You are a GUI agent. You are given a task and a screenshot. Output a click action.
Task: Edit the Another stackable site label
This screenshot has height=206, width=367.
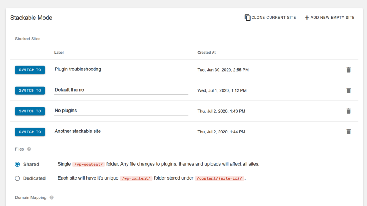(x=121, y=131)
